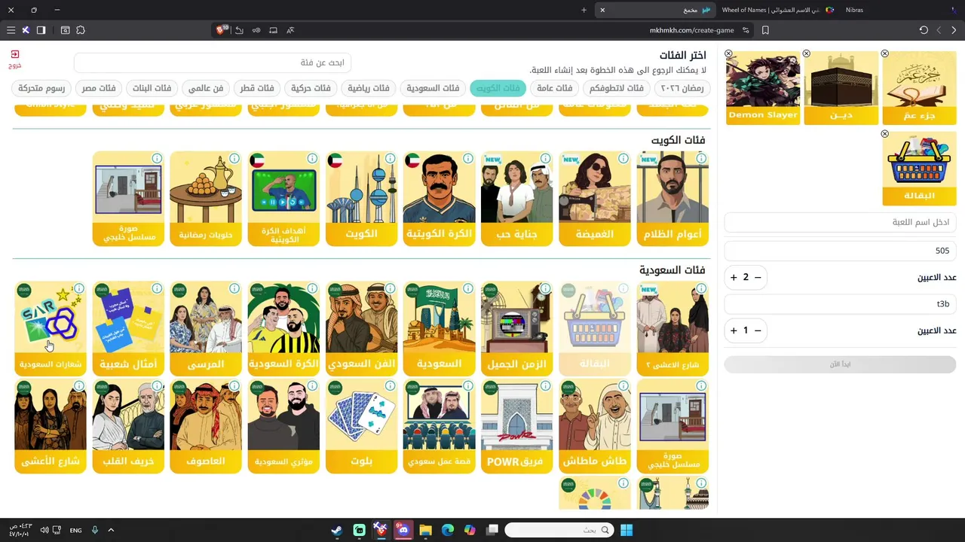
Task: Pick the العاصوف category card
Action: 206,426
